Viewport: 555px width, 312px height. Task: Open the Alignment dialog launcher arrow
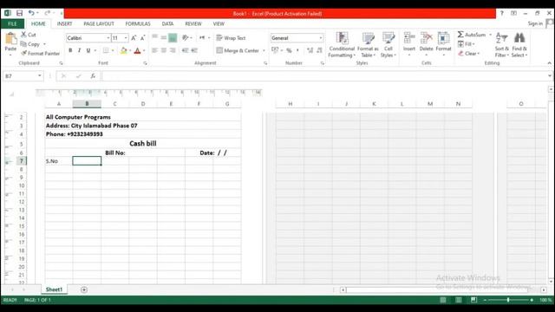tap(265, 63)
